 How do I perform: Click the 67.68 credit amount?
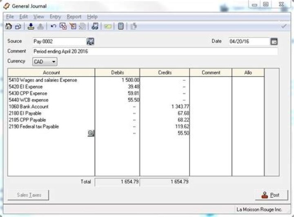coord(183,113)
